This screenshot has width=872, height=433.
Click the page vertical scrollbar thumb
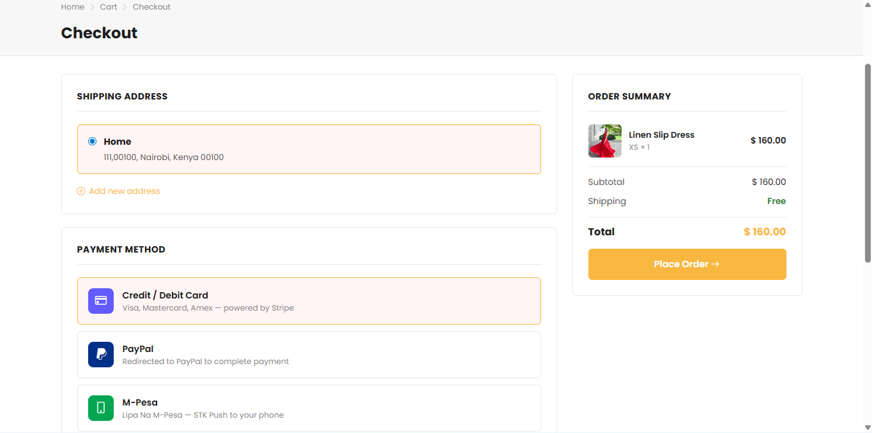[868, 163]
